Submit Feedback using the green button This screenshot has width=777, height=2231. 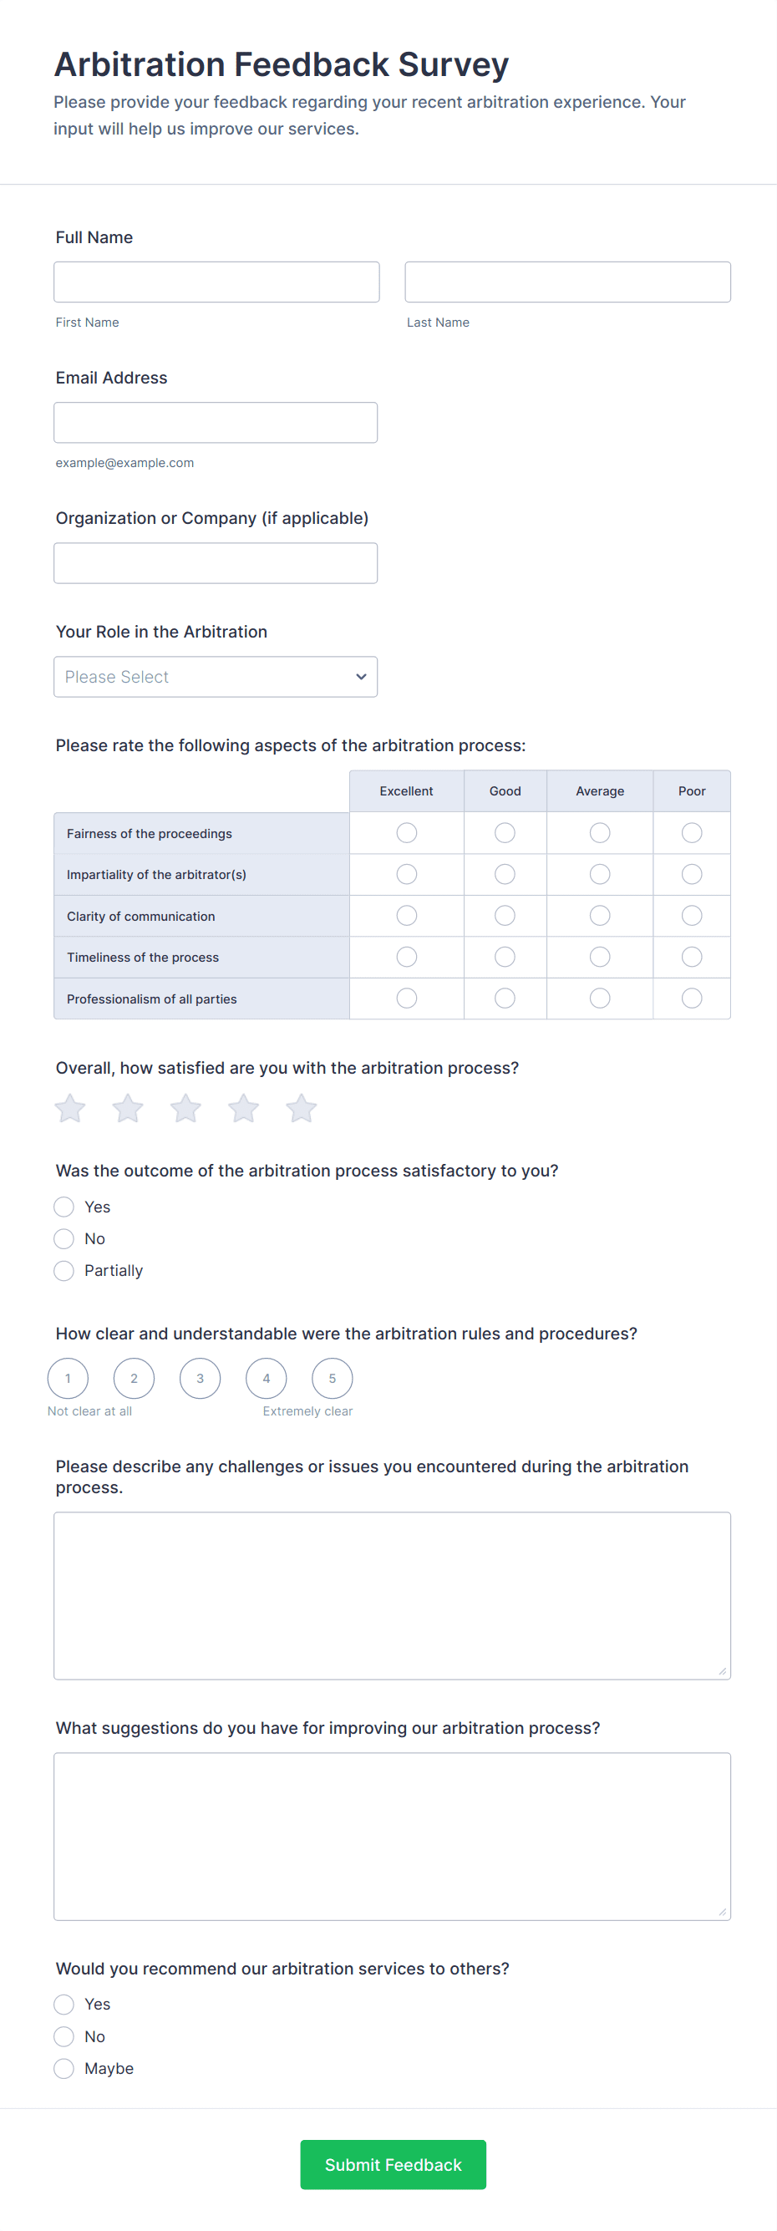393,2164
